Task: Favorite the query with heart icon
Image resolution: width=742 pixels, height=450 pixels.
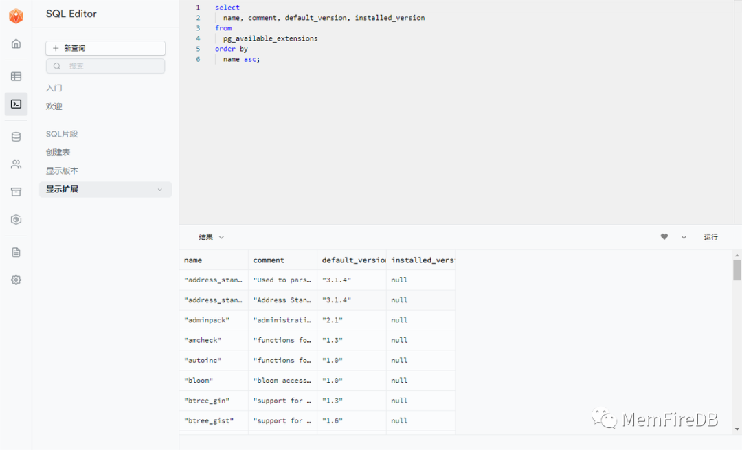Action: click(664, 237)
